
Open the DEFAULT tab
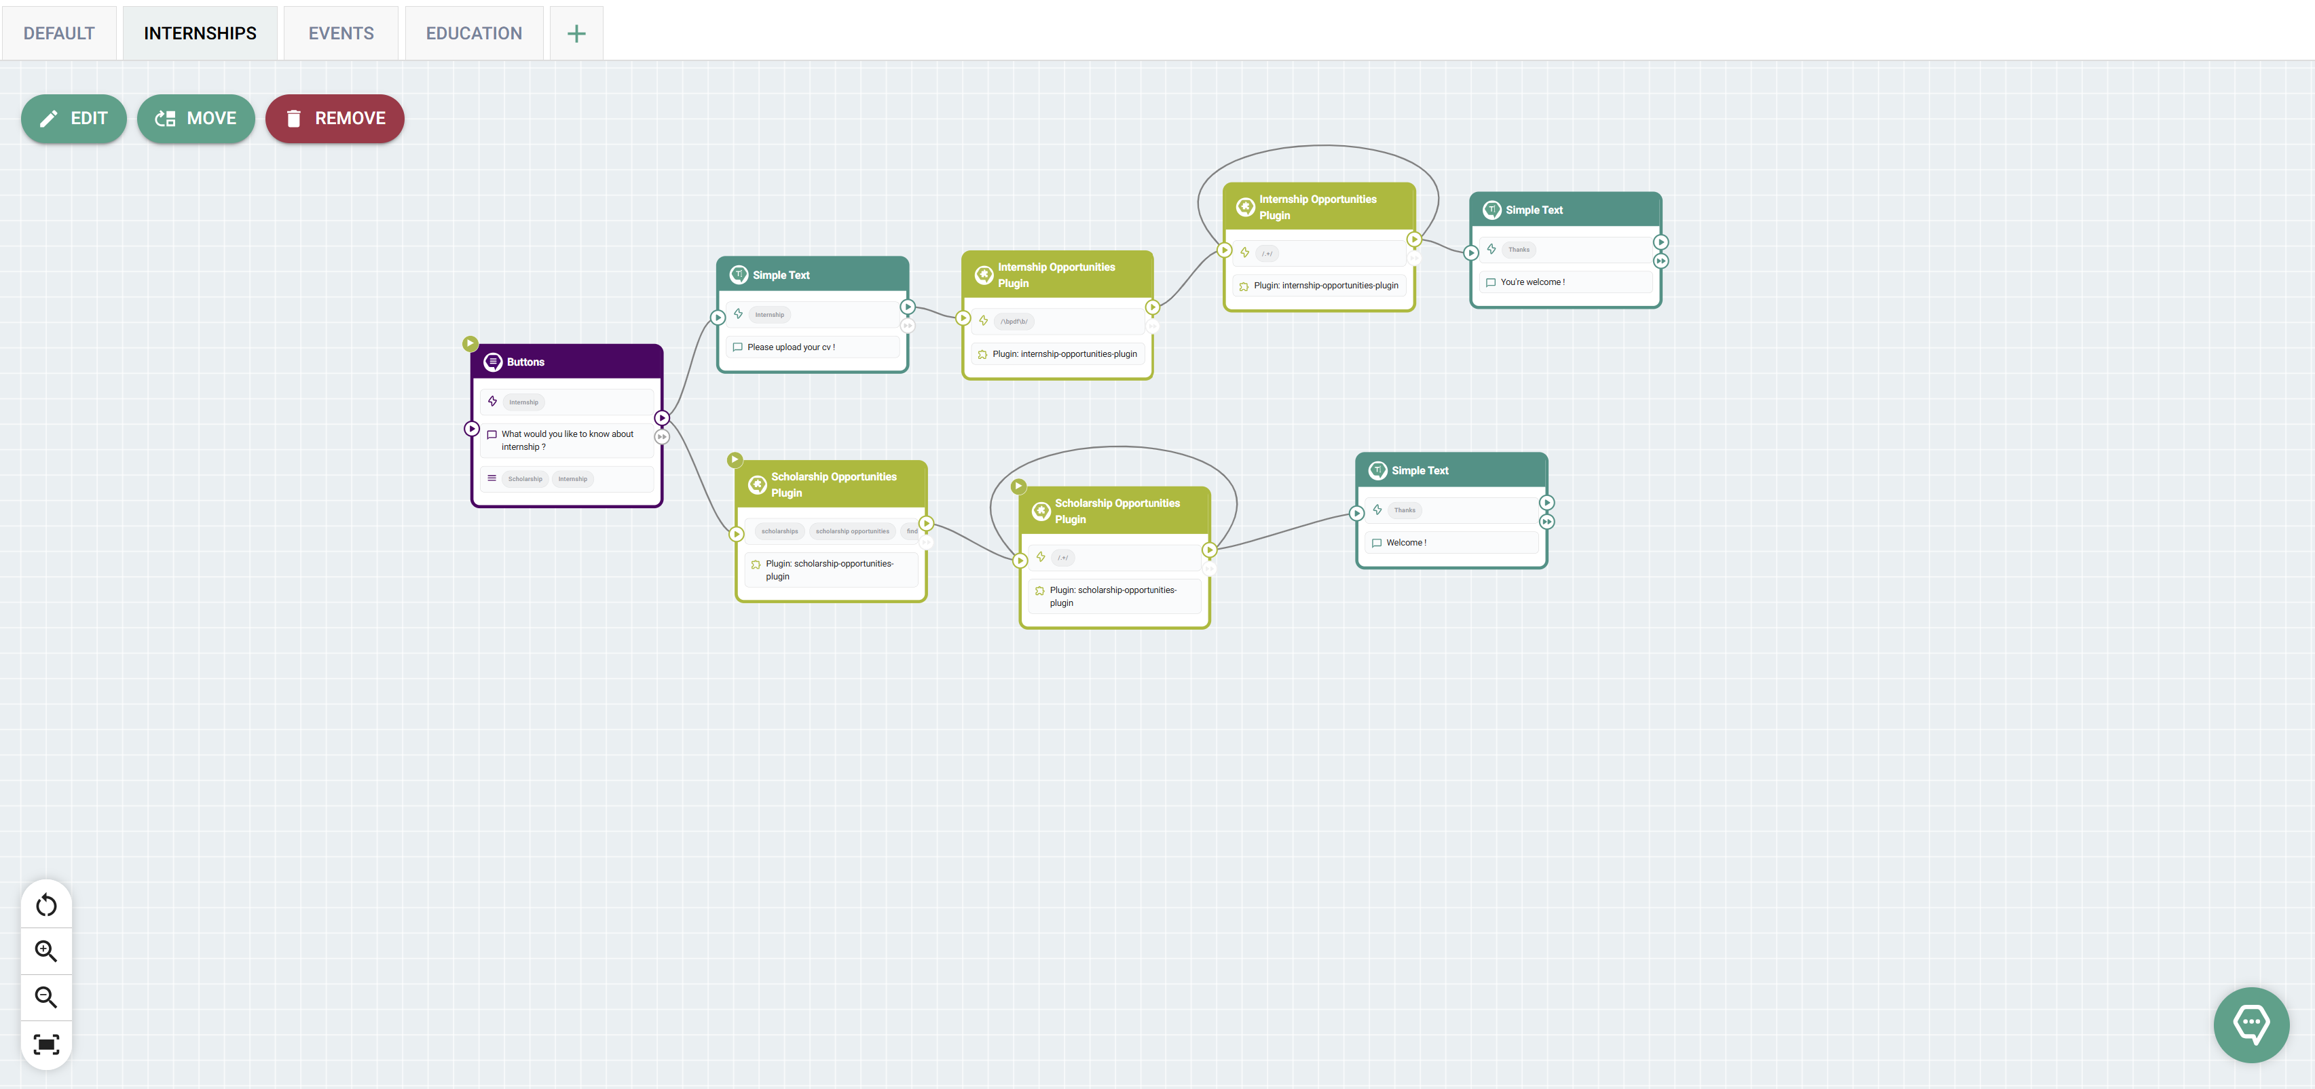[x=58, y=33]
